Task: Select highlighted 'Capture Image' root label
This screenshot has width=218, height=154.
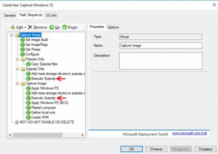Action: tap(30, 35)
